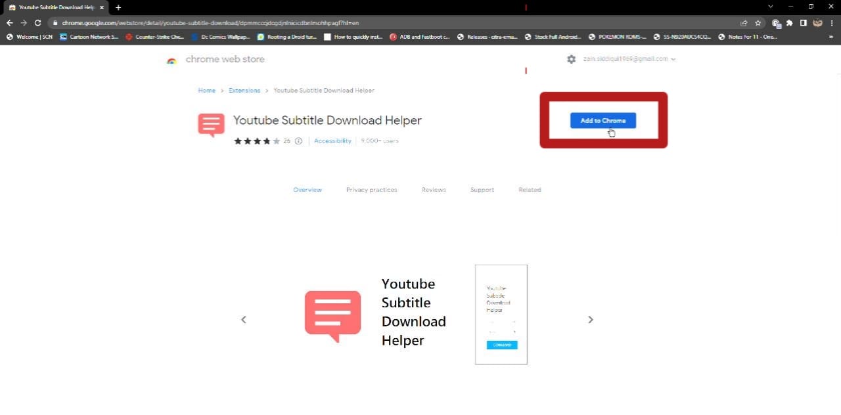
Task: Open the How to quickly inst... bookmark
Action: pyautogui.click(x=353, y=37)
